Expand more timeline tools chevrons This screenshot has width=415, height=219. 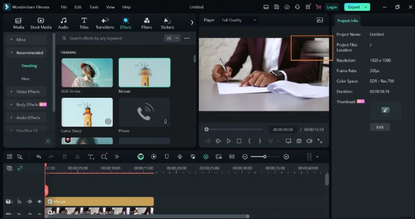(117, 157)
